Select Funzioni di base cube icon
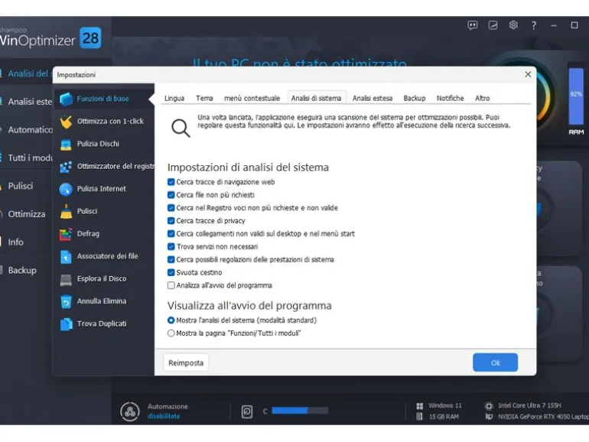The image size is (589, 442). pos(66,99)
